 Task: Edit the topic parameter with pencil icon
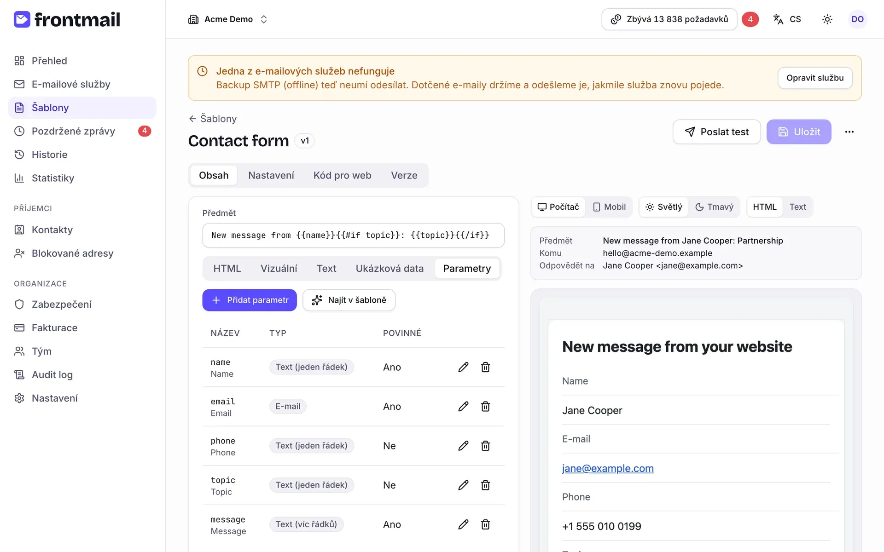(463, 485)
